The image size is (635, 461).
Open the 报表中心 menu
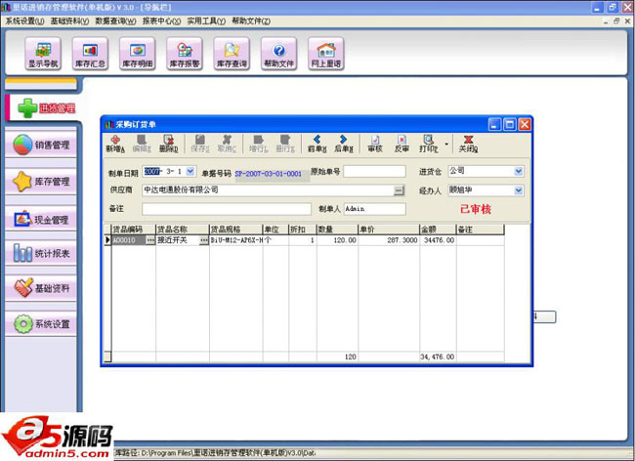click(x=161, y=21)
